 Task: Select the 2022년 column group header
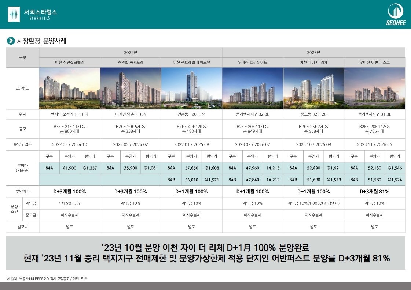(131, 53)
